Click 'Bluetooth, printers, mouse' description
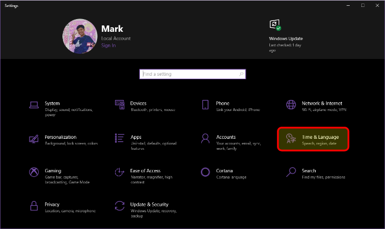Screen dimensions: 385x229 [153, 110]
